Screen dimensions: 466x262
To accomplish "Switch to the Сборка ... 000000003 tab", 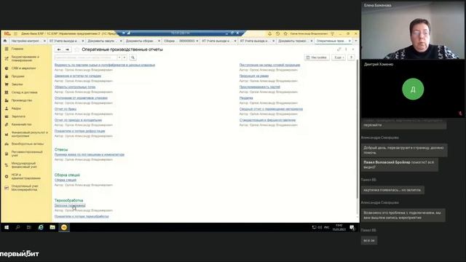I will tap(179, 41).
